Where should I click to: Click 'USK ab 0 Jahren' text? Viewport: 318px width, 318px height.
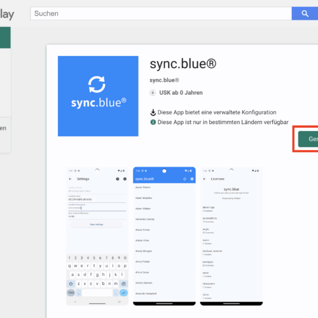click(181, 93)
